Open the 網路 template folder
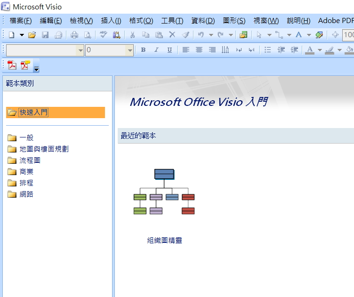354x297 pixels. (21, 194)
